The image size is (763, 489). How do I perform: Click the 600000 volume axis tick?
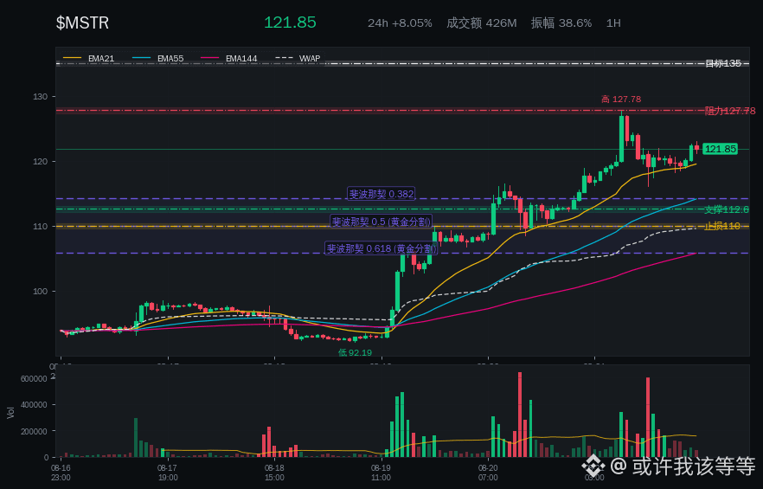pos(34,379)
